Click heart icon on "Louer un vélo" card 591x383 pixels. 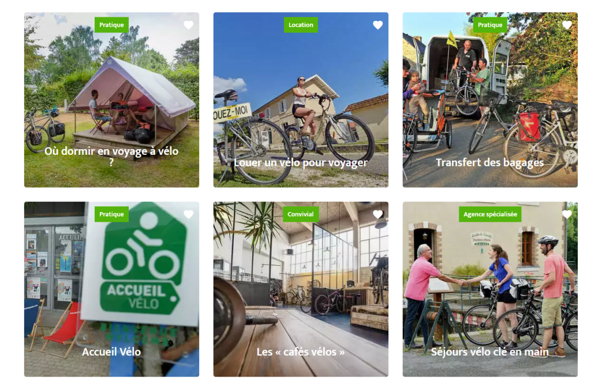[377, 25]
